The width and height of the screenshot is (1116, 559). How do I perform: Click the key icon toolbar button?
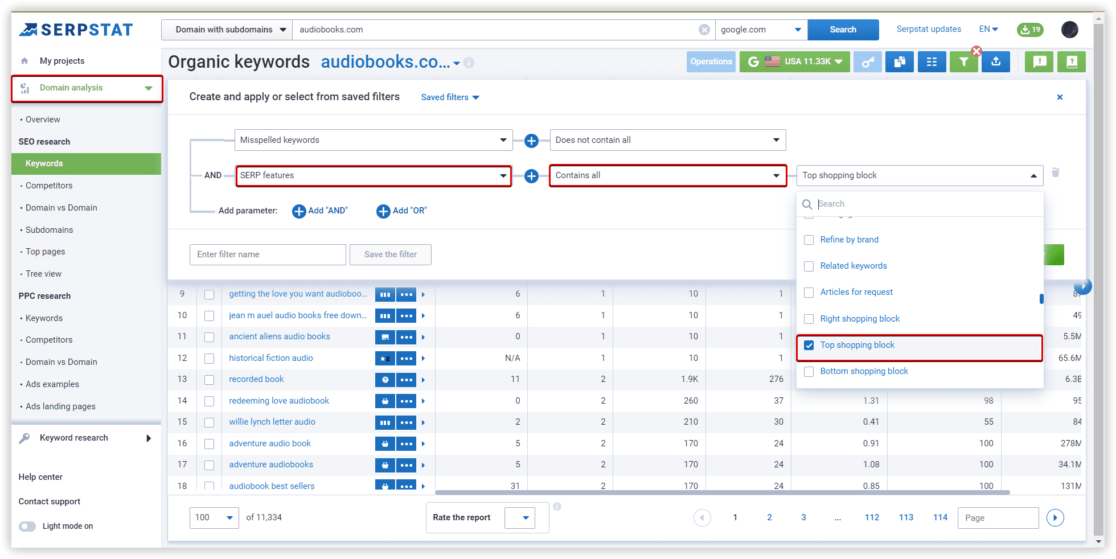click(x=867, y=61)
